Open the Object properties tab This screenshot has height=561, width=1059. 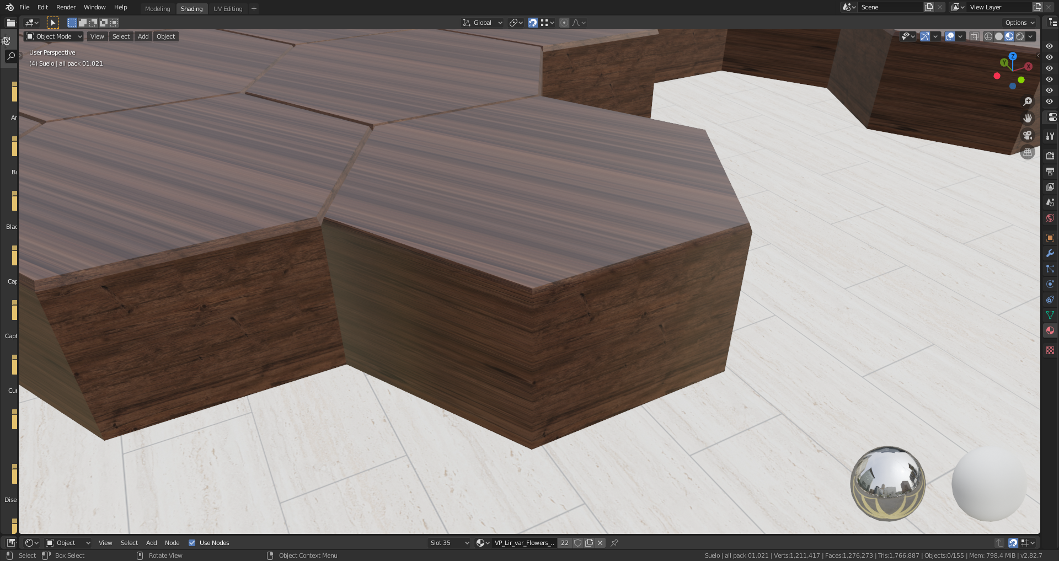[1050, 238]
